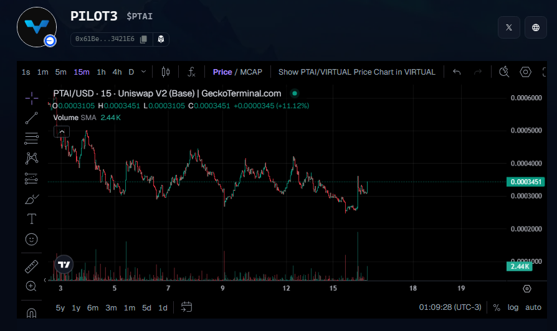Activate the zoom in tool
The height and width of the screenshot is (331, 557).
coord(32,286)
